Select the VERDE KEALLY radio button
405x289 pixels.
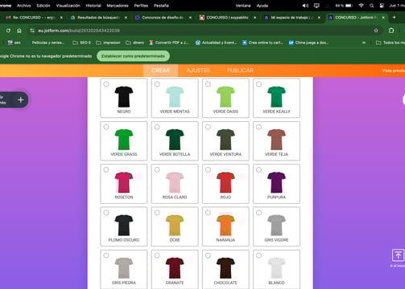pyautogui.click(x=258, y=84)
